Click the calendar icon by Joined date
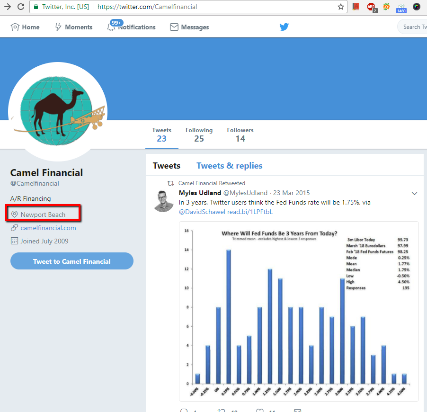The image size is (427, 412). click(14, 241)
